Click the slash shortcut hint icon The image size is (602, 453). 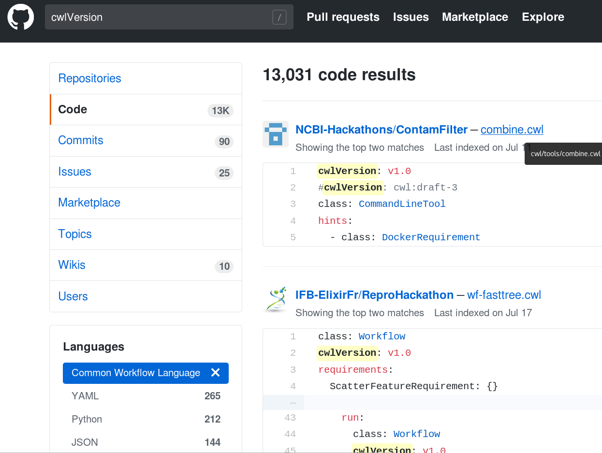click(x=279, y=17)
